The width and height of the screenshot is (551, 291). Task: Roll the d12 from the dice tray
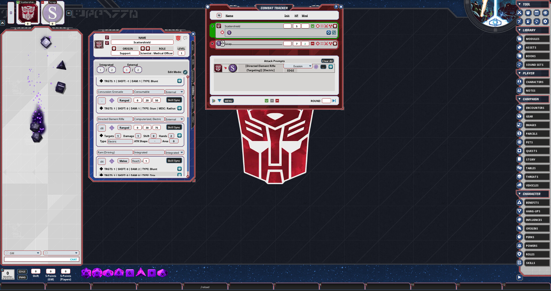coord(97,273)
